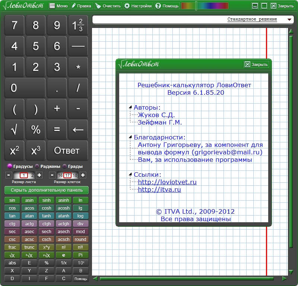Open the Меню menu
This screenshot has width=298, height=286.
click(x=59, y=6)
